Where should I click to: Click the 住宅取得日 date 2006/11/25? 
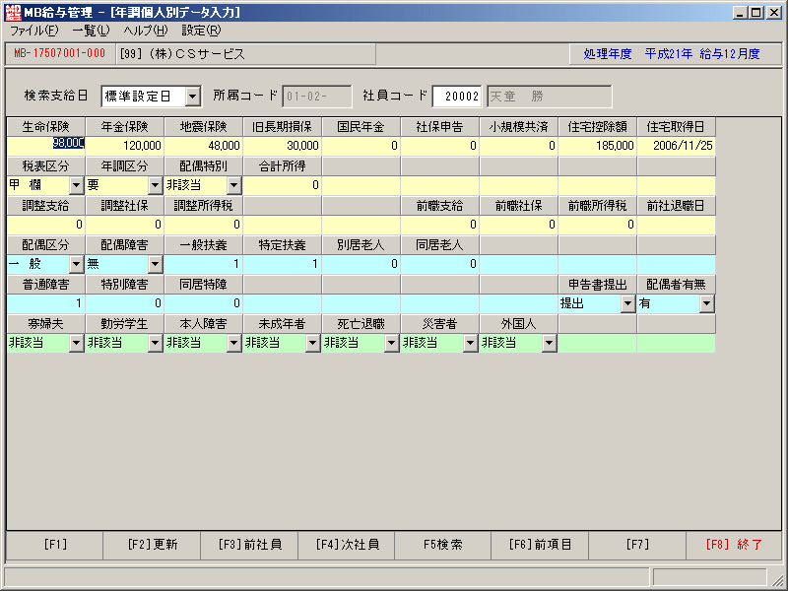[x=677, y=146]
